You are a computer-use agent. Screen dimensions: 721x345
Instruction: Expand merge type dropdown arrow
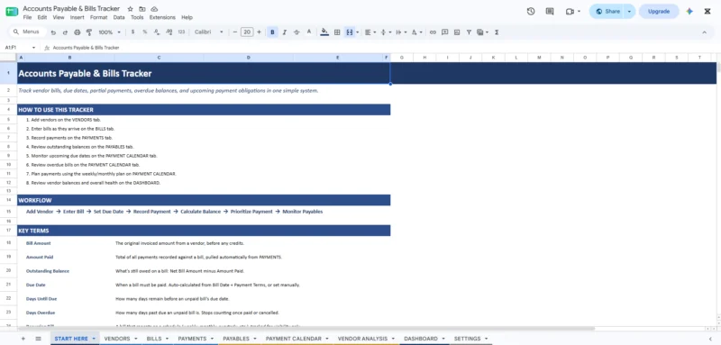(x=356, y=32)
